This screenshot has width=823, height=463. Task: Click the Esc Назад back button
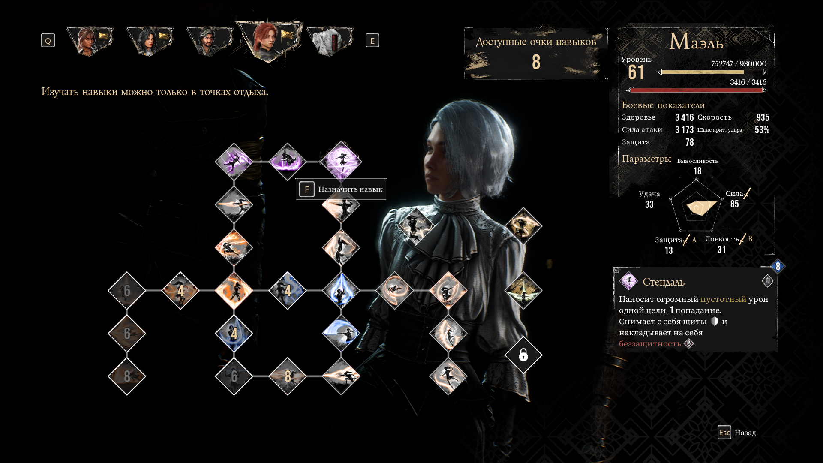coord(737,433)
